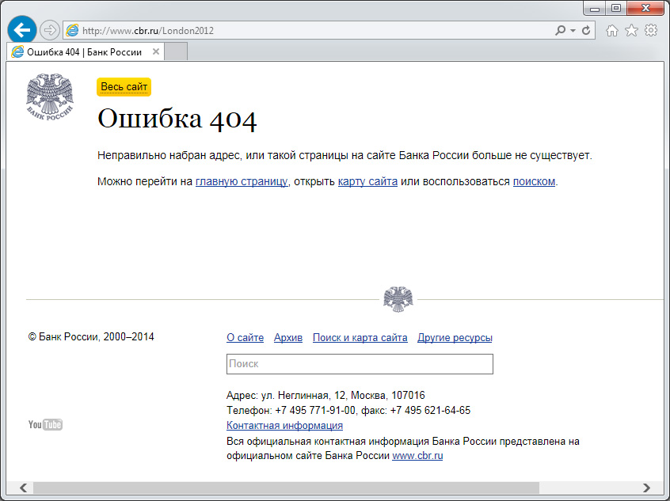Click the 'Ошибка 404' heading text
Viewport: 670px width, 501px height.
point(177,118)
